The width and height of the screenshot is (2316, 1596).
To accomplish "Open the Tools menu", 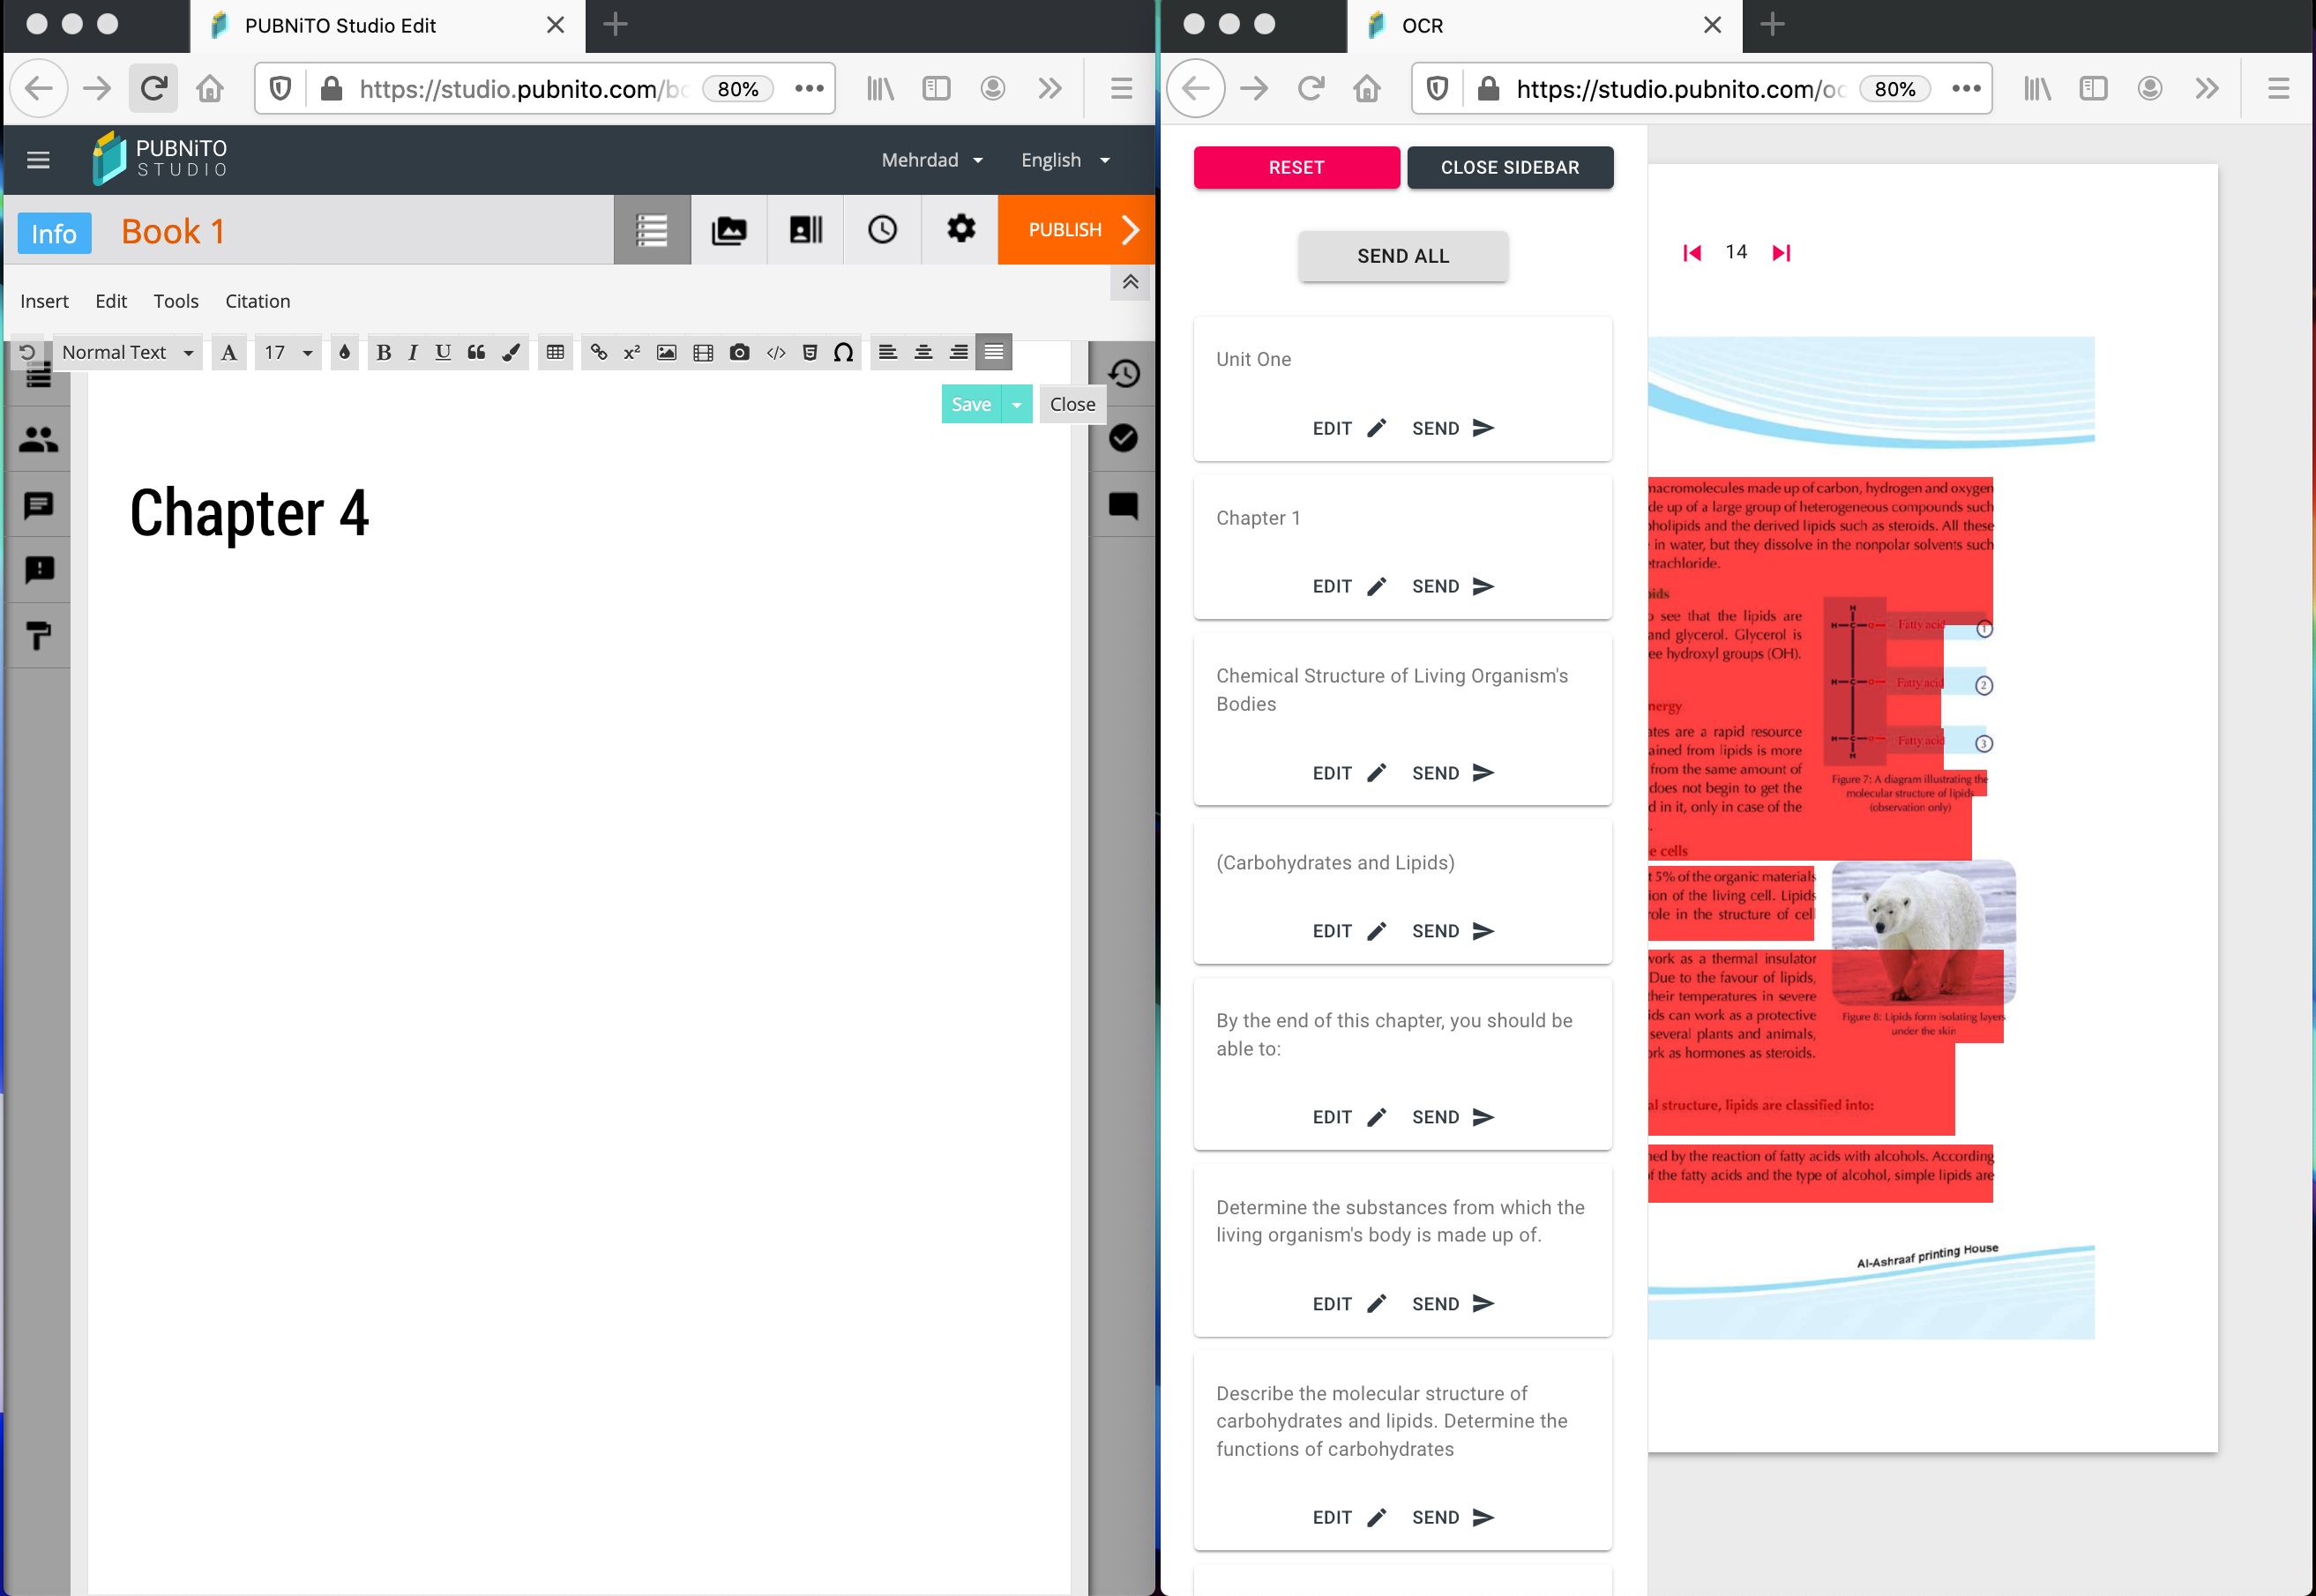I will pyautogui.click(x=176, y=301).
